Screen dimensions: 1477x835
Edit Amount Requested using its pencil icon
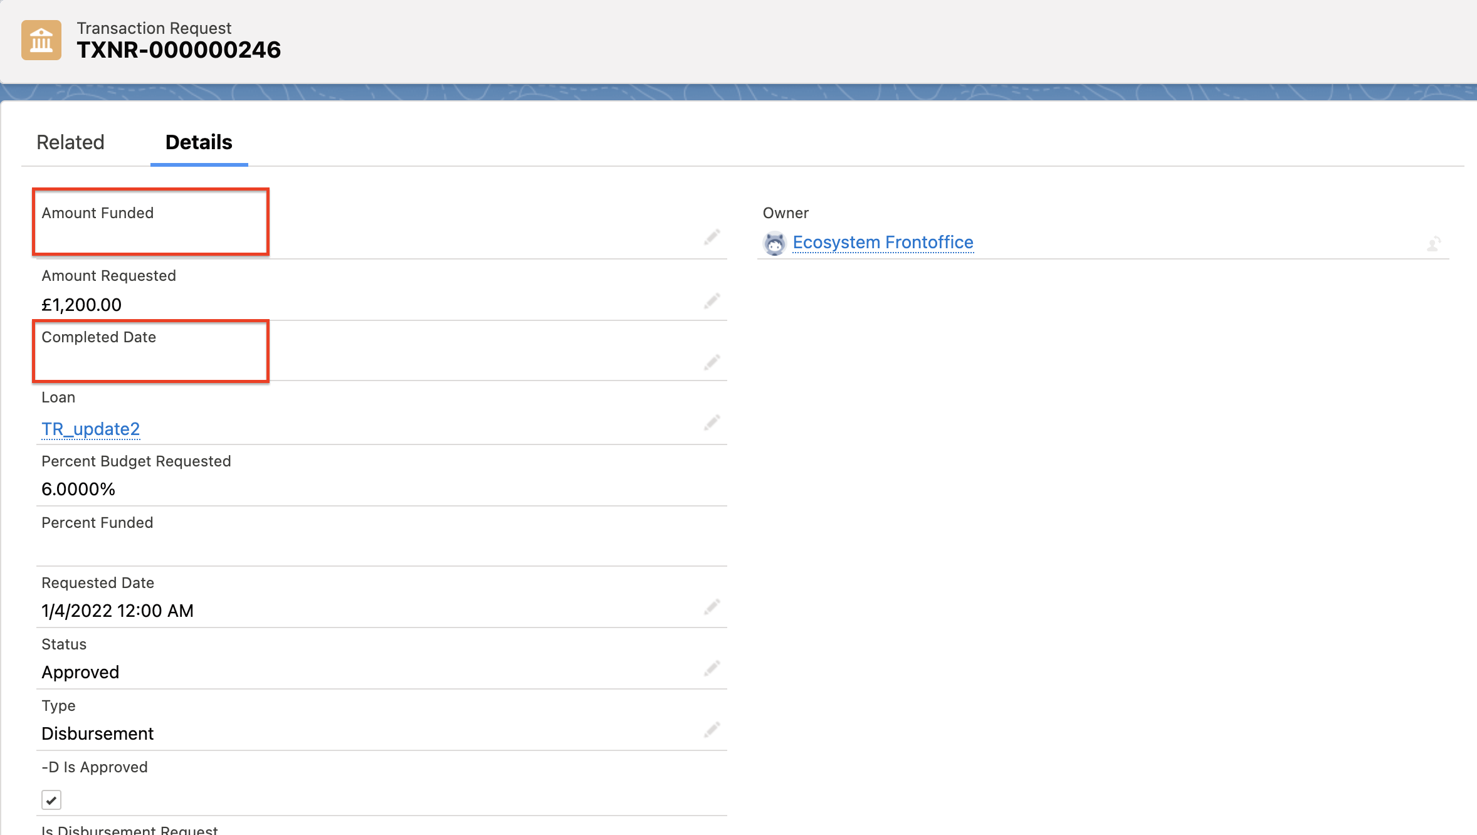pyautogui.click(x=713, y=302)
